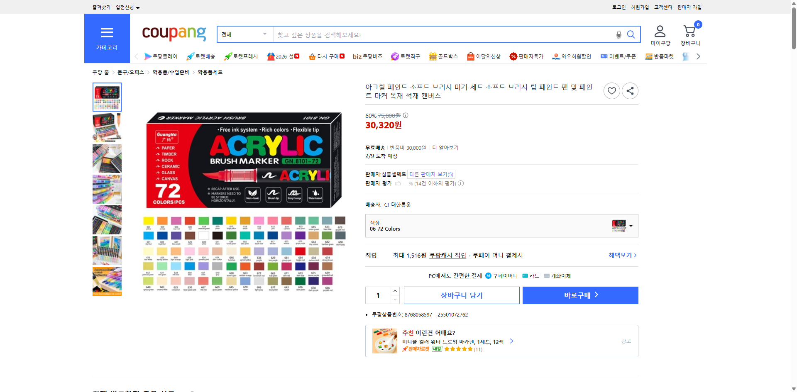The image size is (797, 392).
Task: Decrease quantity with the down arrow
Action: coord(395,299)
